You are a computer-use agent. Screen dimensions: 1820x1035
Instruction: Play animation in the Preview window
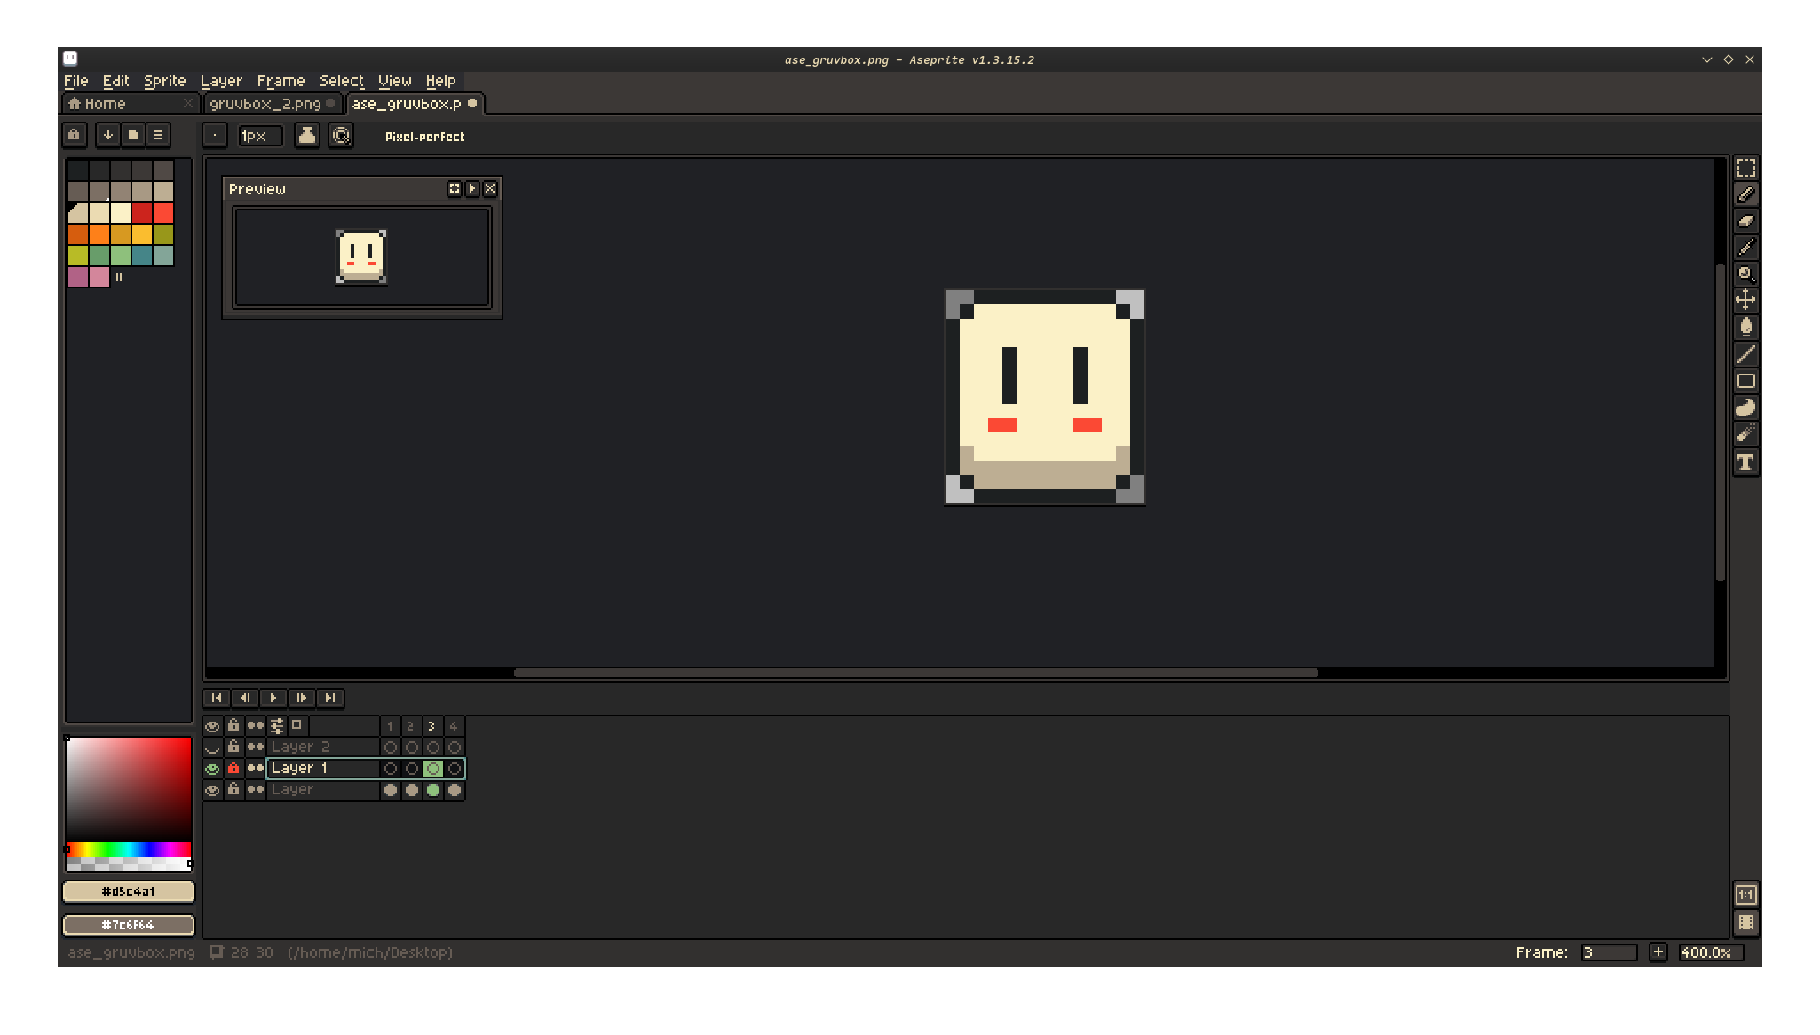coord(472,189)
